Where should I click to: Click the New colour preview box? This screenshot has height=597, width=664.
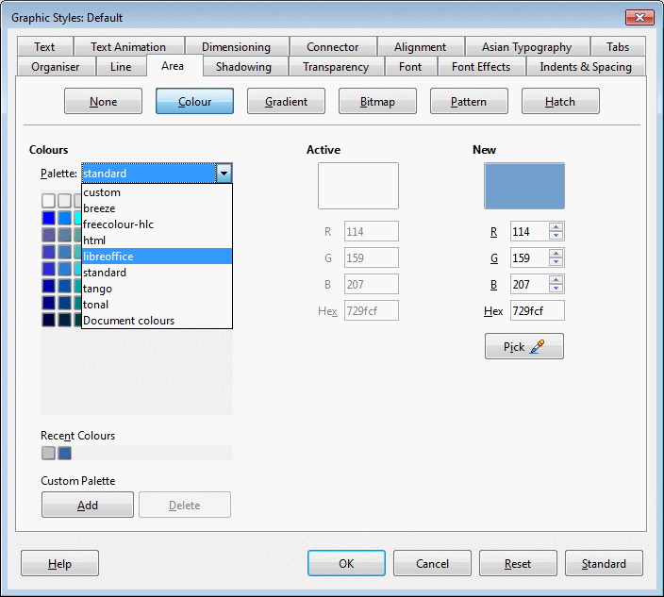tap(524, 186)
